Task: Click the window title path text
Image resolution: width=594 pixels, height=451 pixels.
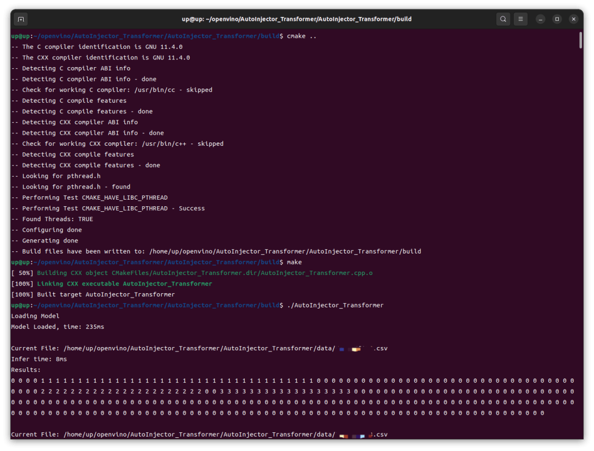Action: pyautogui.click(x=296, y=19)
